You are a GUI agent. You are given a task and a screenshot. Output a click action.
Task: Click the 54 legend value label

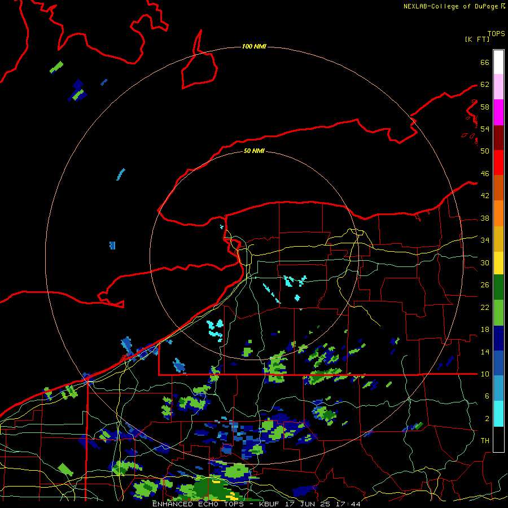point(485,129)
